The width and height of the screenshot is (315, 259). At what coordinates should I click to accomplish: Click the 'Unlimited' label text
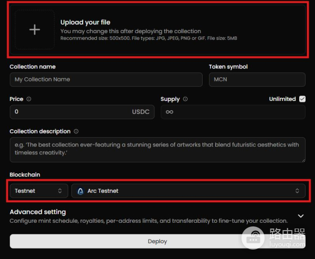[282, 99]
